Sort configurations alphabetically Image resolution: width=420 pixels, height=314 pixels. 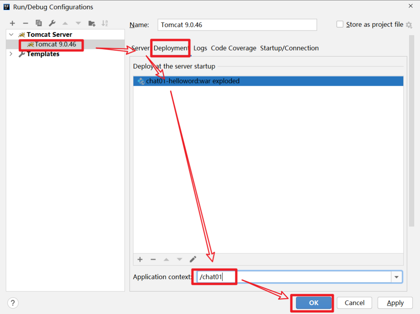[x=105, y=23]
